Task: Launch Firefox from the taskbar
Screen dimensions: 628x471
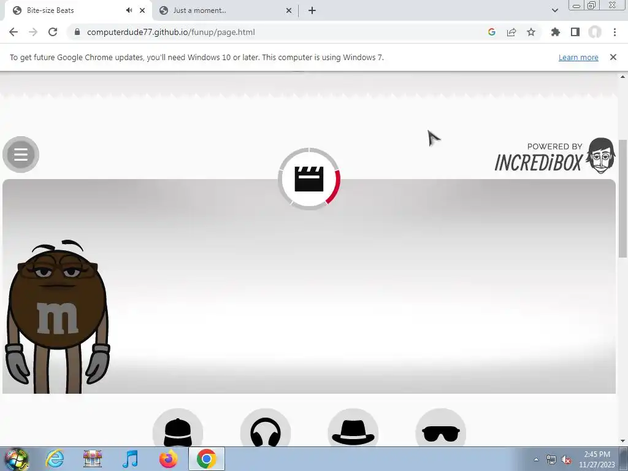Action: coord(168,459)
